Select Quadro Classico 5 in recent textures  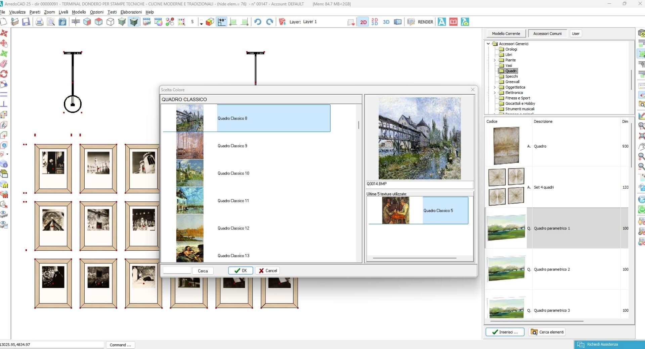pyautogui.click(x=418, y=210)
